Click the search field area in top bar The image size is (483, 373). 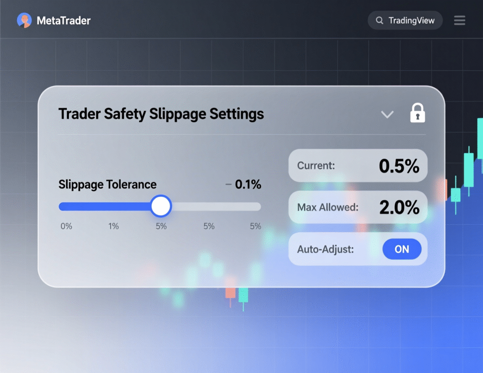tap(405, 20)
